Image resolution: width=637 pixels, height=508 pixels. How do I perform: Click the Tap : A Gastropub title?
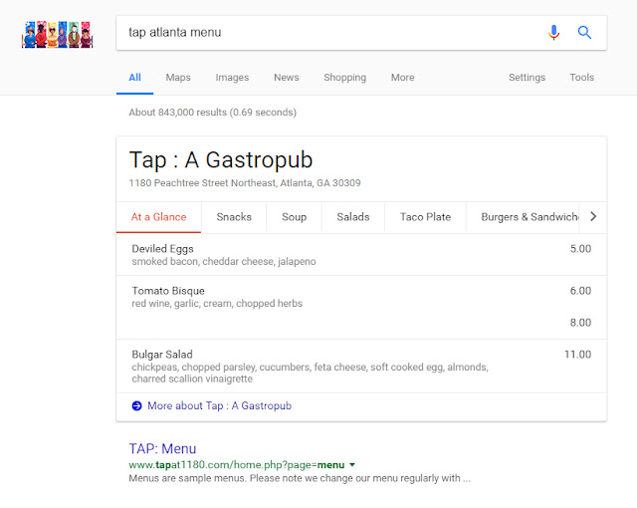[x=221, y=159]
